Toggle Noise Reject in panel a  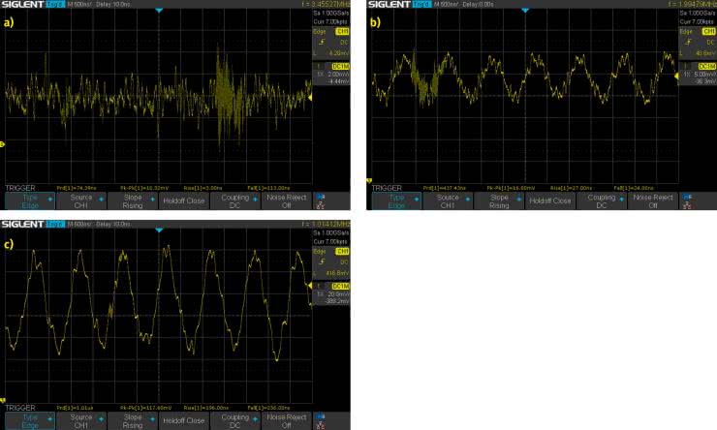click(287, 201)
